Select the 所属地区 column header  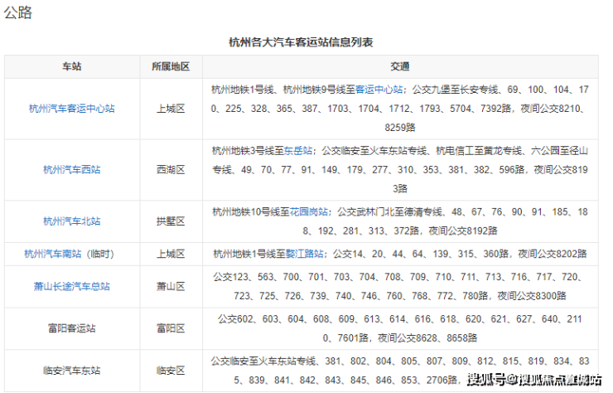(171, 66)
